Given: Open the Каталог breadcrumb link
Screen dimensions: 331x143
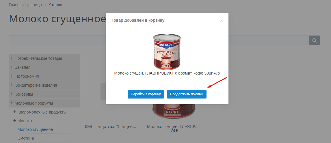Looking at the screenshot, I should click(x=55, y=5).
